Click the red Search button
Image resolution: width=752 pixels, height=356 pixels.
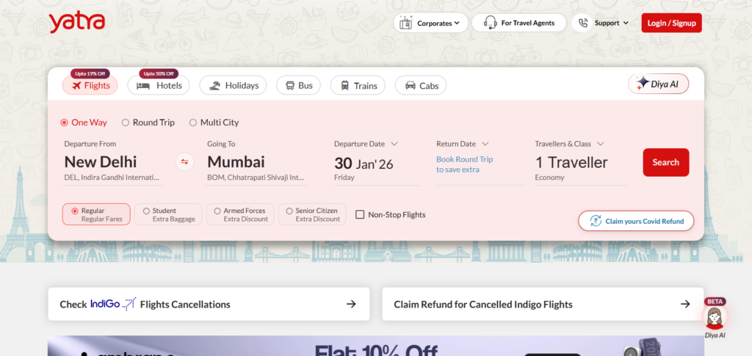pos(665,162)
